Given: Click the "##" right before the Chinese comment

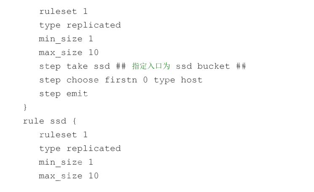Looking at the screenshot, I should click(121, 66).
